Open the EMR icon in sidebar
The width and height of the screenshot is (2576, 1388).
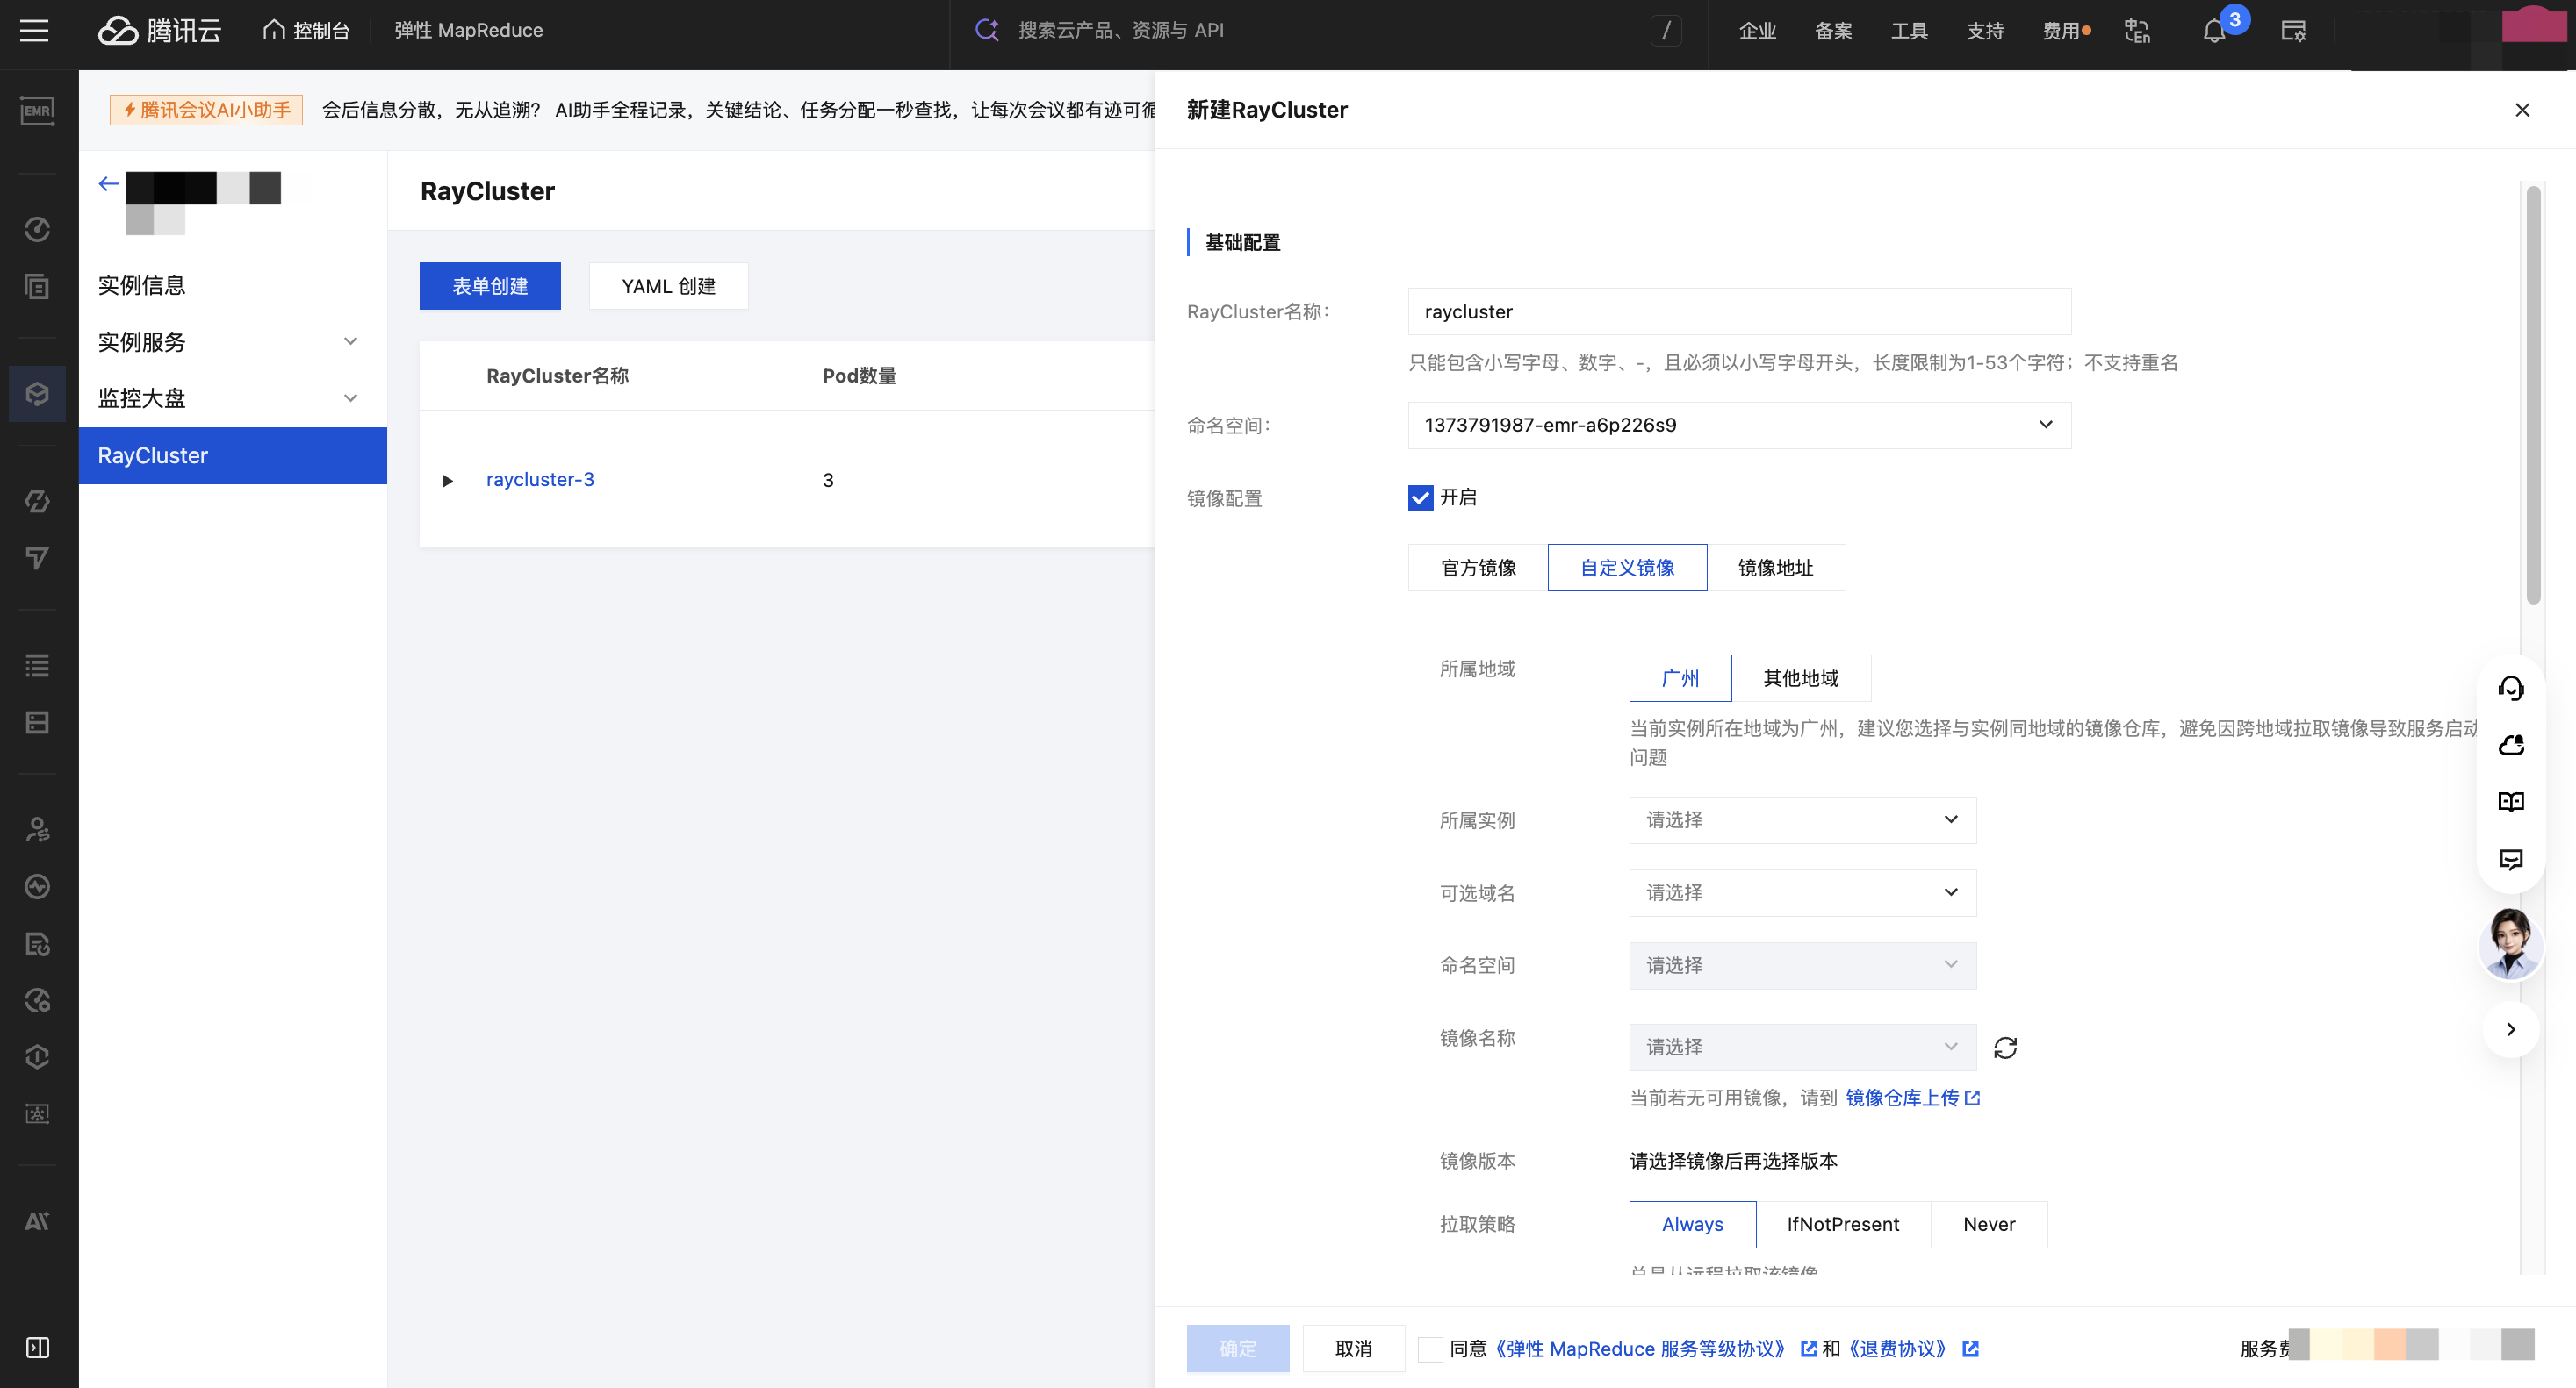pyautogui.click(x=37, y=111)
